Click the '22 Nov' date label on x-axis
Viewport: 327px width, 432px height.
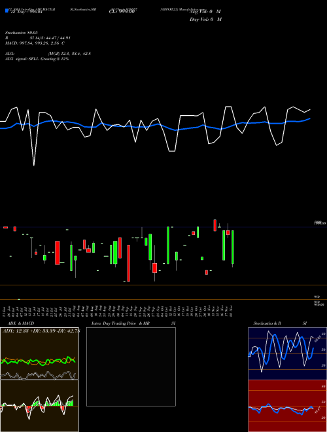(232, 311)
